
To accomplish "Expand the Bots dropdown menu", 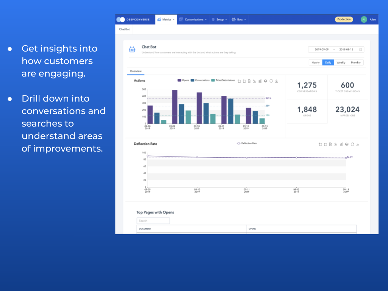I will click(239, 19).
